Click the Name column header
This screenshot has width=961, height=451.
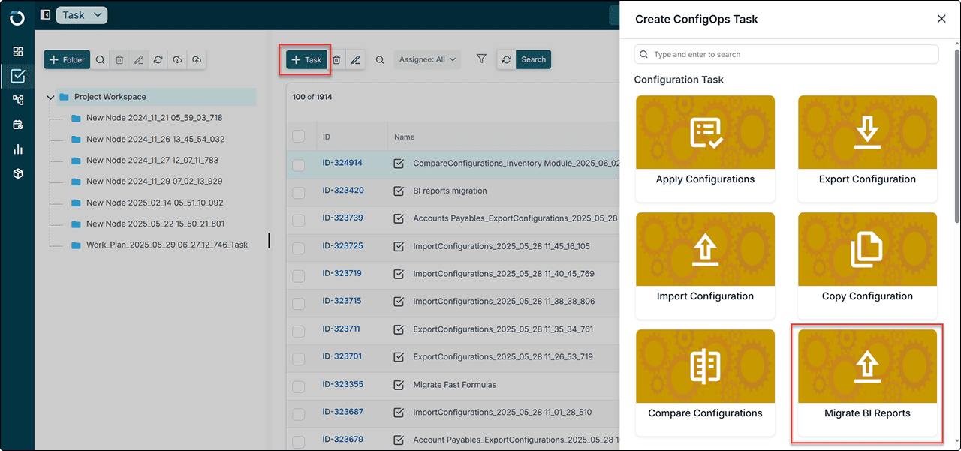[405, 137]
